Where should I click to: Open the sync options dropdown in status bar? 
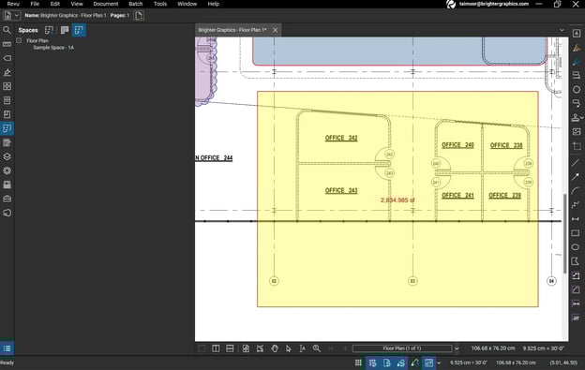click(x=439, y=363)
